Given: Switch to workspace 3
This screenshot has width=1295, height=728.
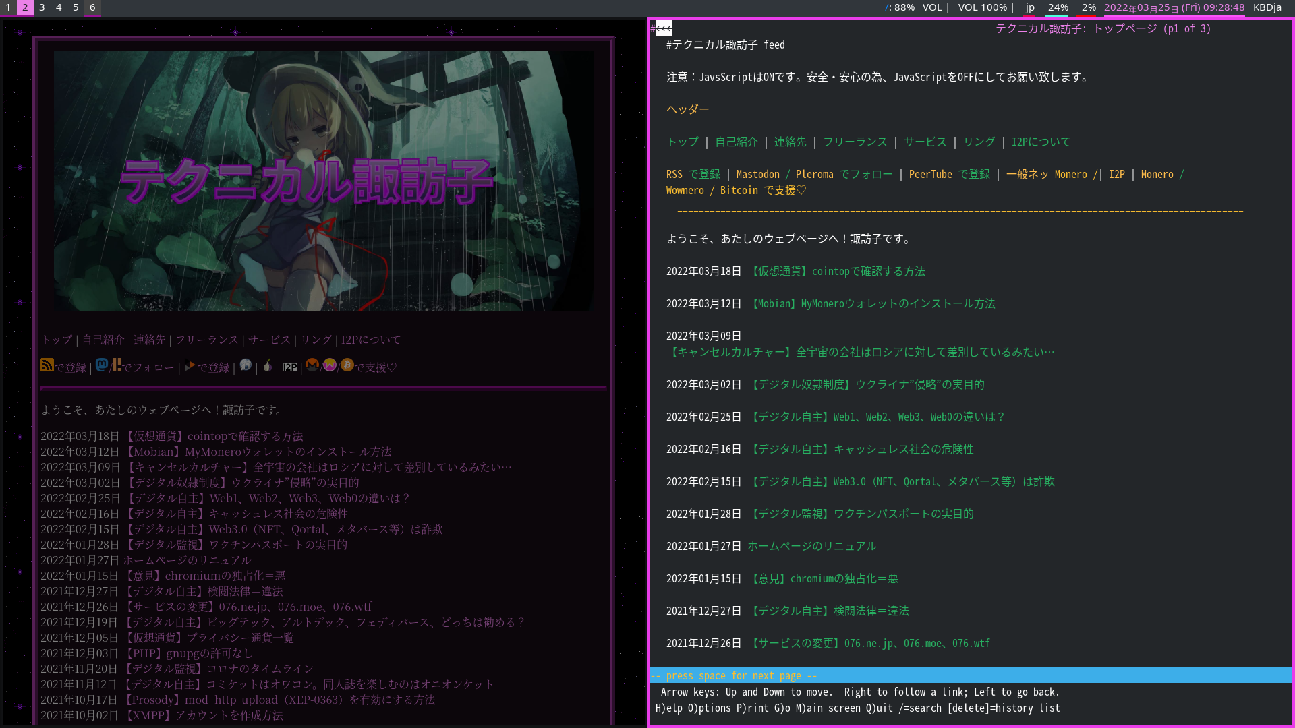Looking at the screenshot, I should click(x=42, y=7).
